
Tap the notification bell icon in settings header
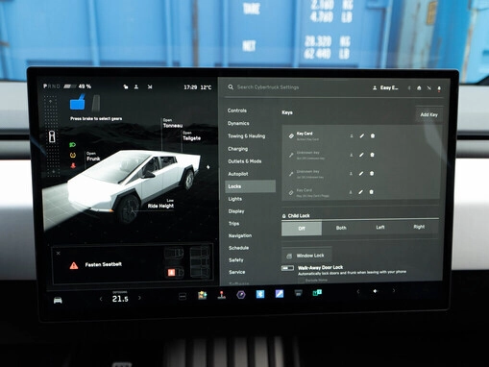[x=439, y=88]
